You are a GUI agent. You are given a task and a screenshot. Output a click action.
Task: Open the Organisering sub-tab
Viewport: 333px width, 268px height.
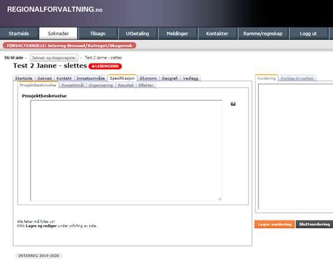point(101,85)
